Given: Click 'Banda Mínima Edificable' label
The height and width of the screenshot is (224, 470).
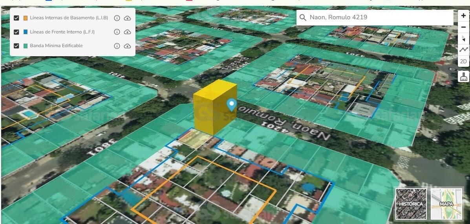Looking at the screenshot, I should click(57, 46).
